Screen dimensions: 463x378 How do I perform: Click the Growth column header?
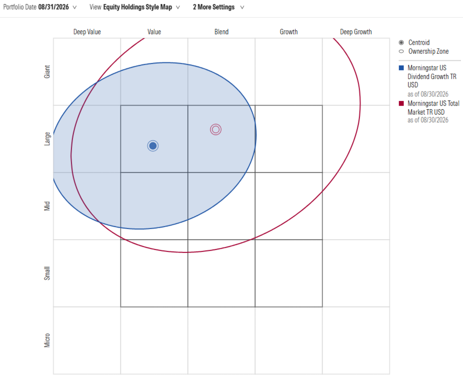[289, 32]
